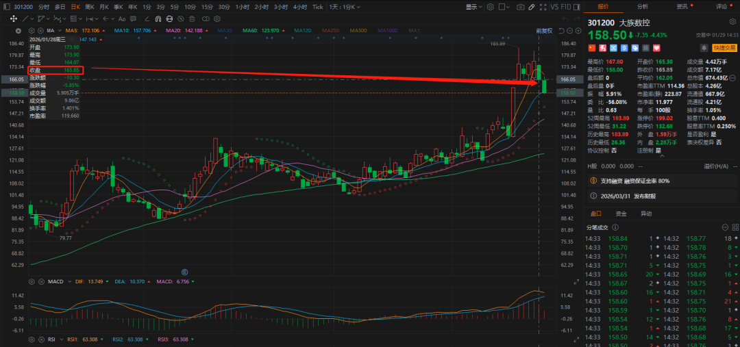Open the 分析 analysis tab
This screenshot has width=740, height=347.
click(642, 7)
